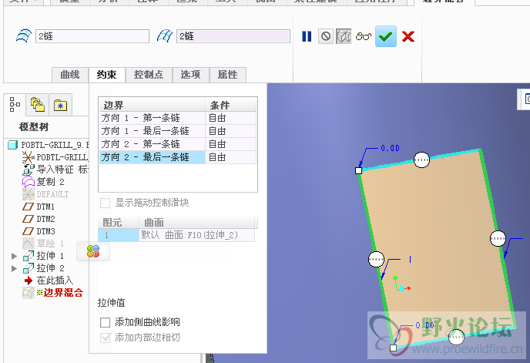
Task: Select DTM1 datum plane
Action: (x=39, y=207)
